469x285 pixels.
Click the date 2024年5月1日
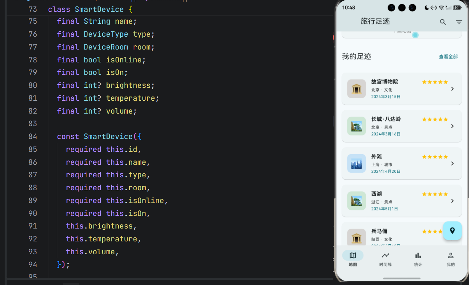click(x=384, y=209)
